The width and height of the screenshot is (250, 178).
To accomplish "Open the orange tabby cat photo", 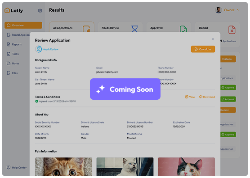I will point(63,167).
